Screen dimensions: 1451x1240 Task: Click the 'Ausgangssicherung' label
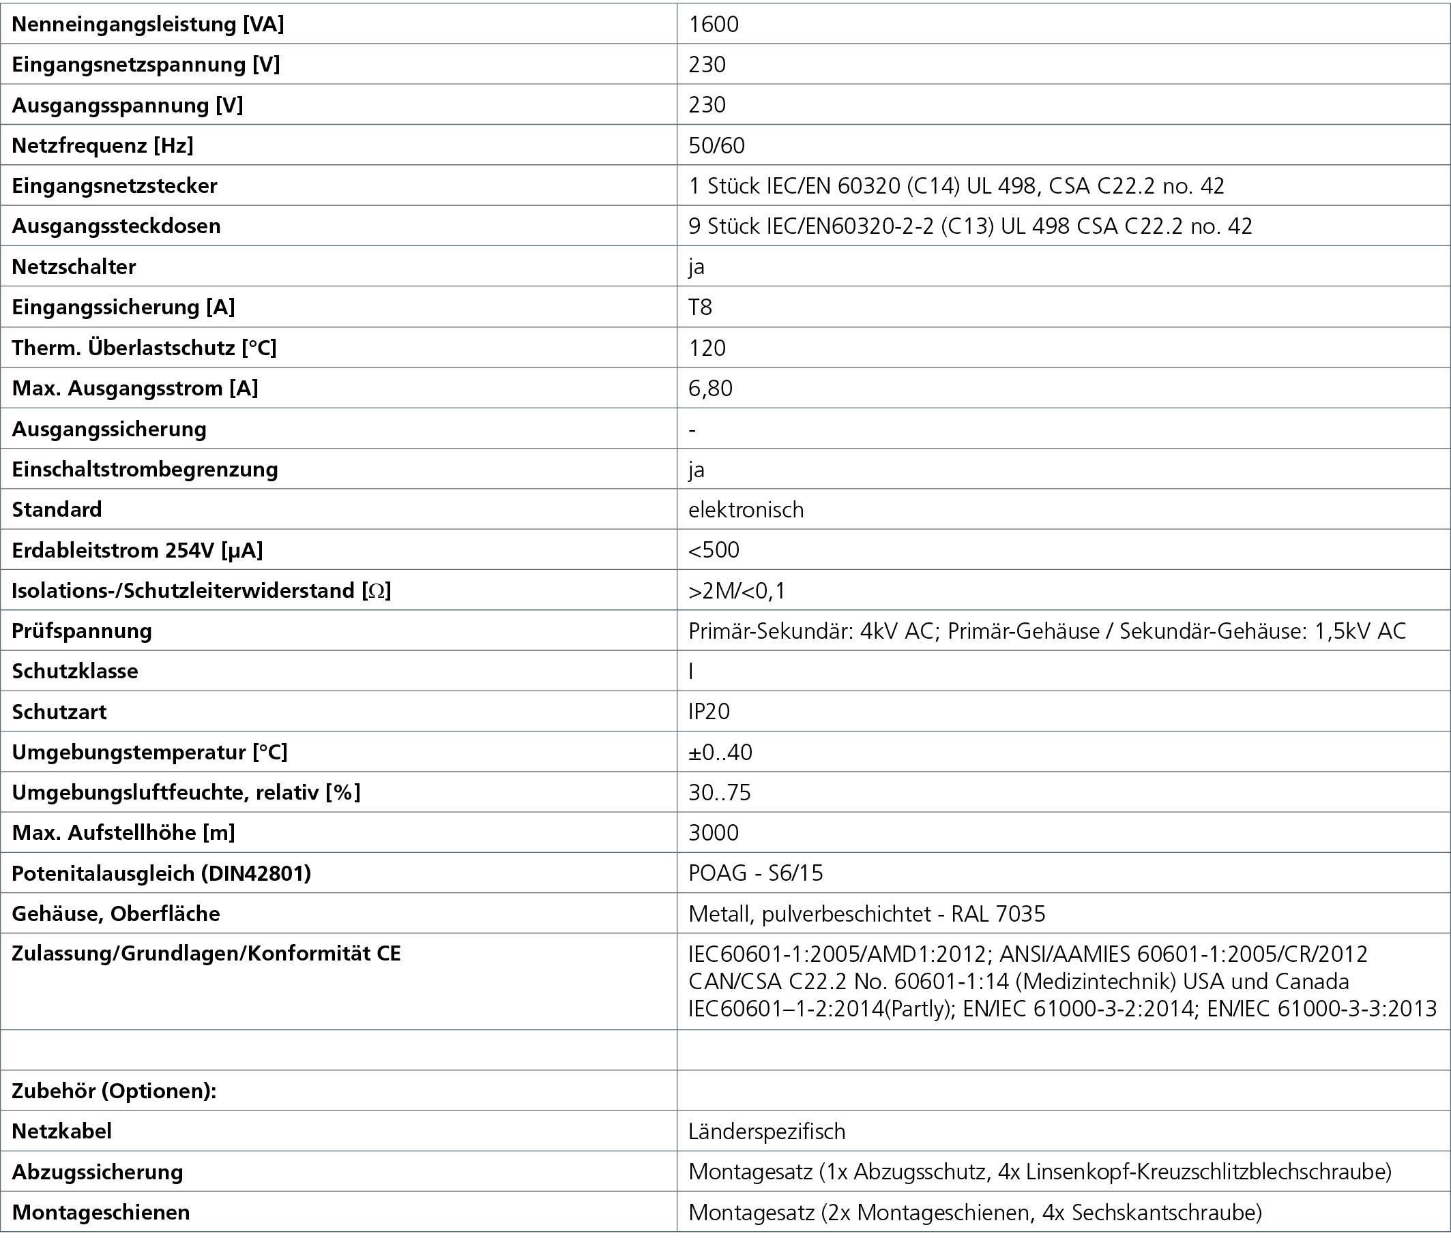[x=109, y=428]
